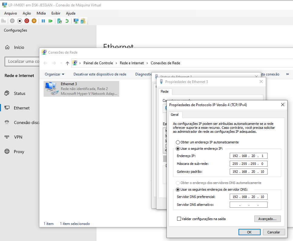Expand recent locations dropdown chevron
The image size is (293, 241).
click(x=61, y=63)
